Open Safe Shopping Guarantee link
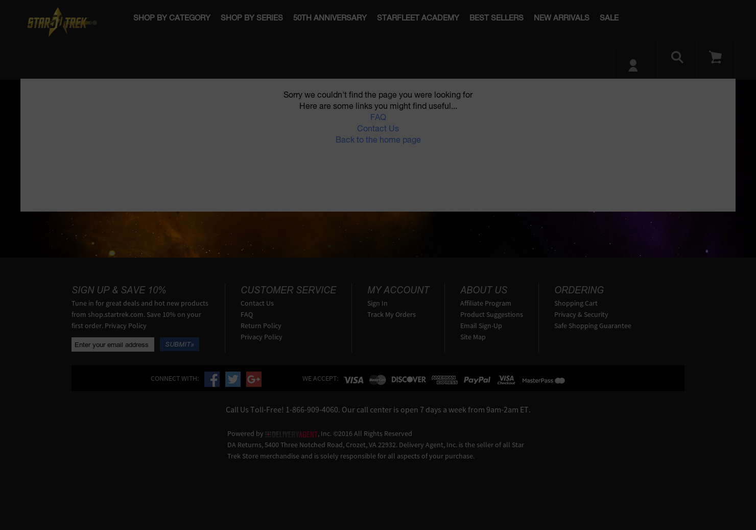756x530 pixels. (593, 326)
